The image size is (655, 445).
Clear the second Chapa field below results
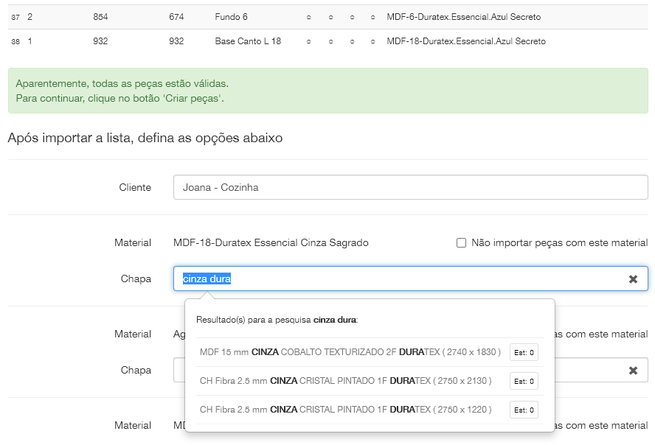click(633, 371)
